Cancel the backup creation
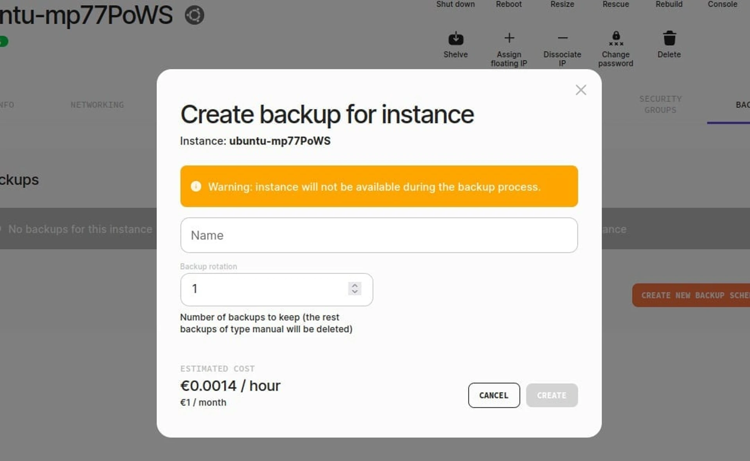The image size is (750, 461). (x=494, y=395)
